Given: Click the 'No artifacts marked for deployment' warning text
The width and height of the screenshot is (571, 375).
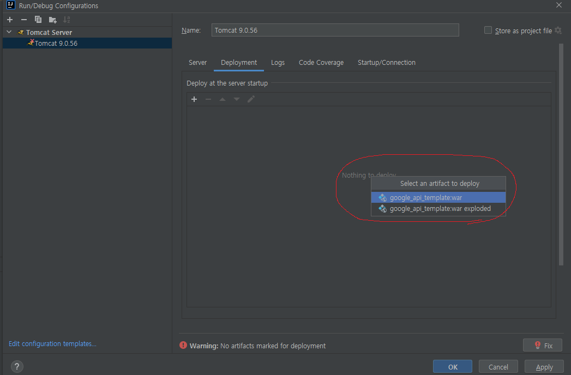Looking at the screenshot, I should pyautogui.click(x=273, y=346).
